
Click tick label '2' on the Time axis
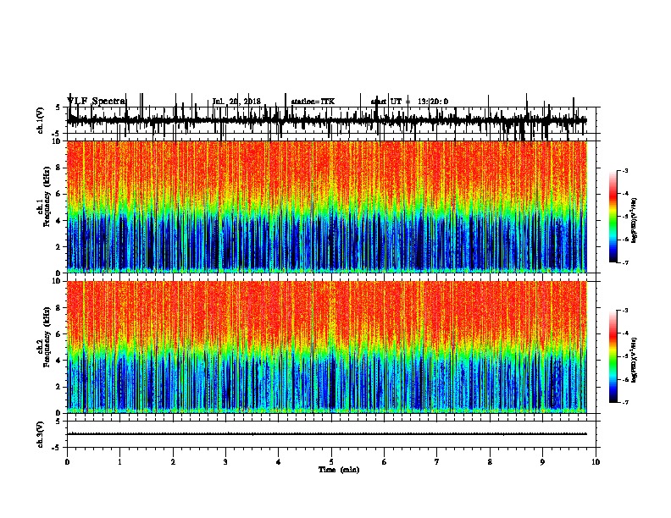pyautogui.click(x=173, y=461)
